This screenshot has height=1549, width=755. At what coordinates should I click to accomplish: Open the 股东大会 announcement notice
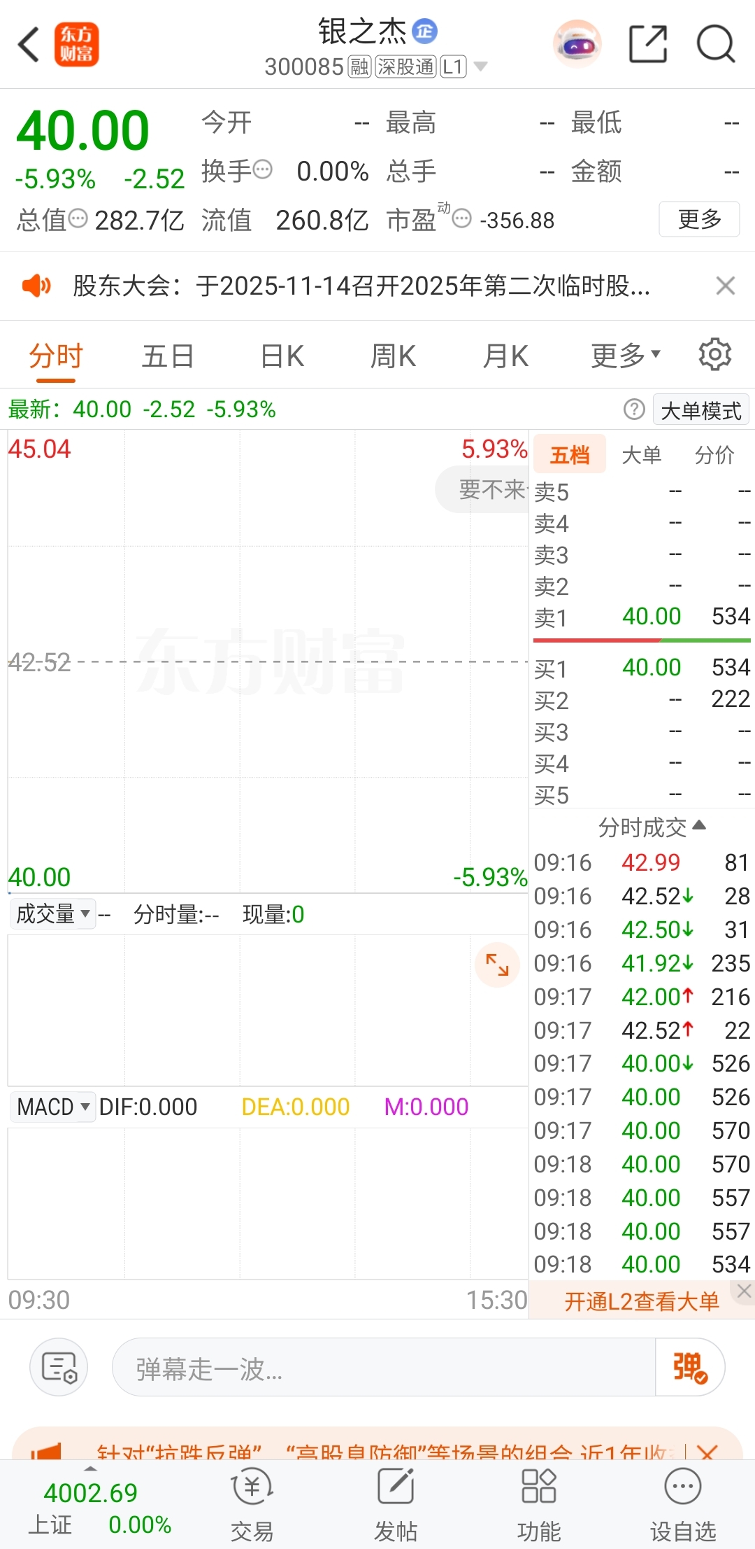coord(361,286)
